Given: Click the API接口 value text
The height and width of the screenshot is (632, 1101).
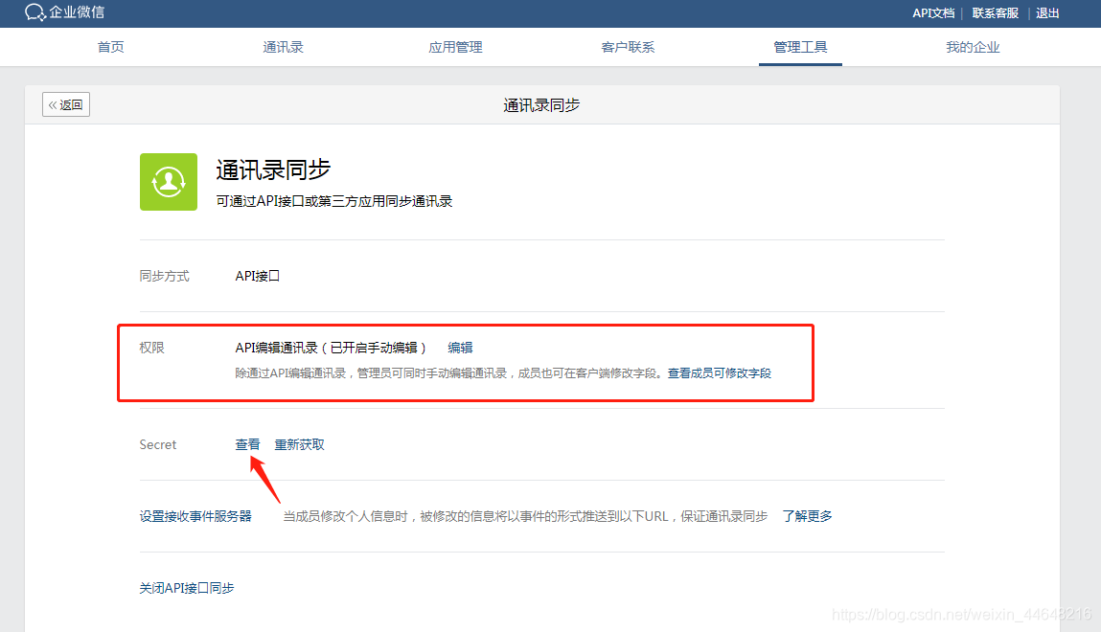Looking at the screenshot, I should (x=257, y=276).
